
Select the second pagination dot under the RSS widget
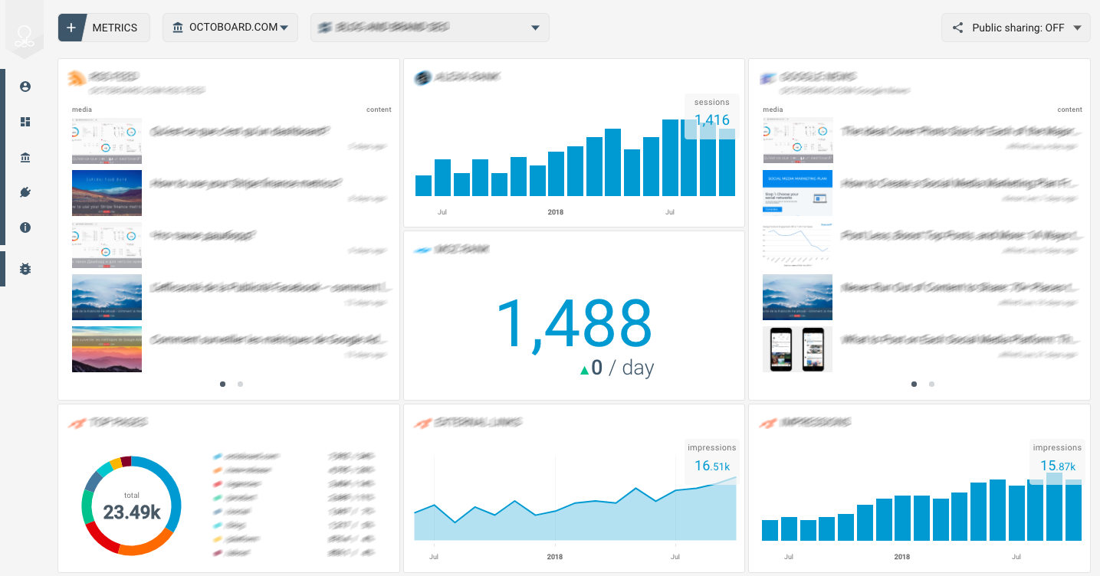coord(240,384)
